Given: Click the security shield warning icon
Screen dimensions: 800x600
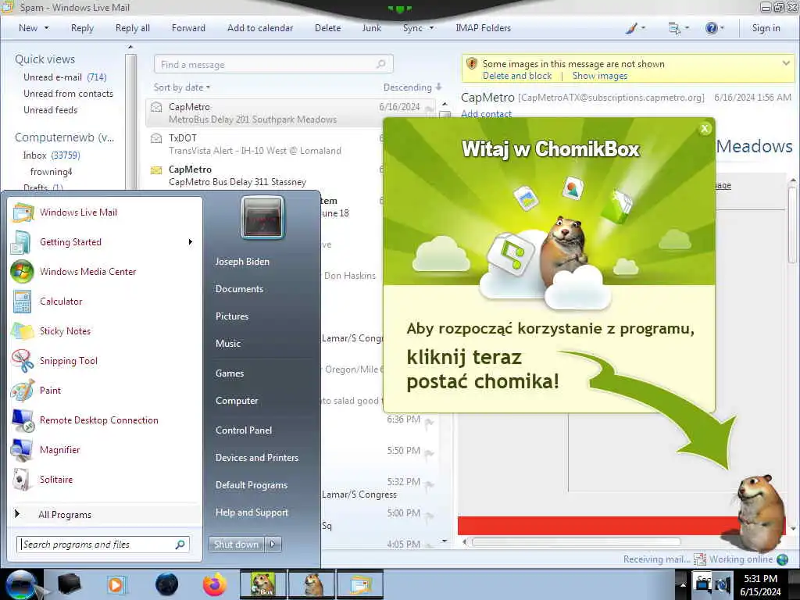Looking at the screenshot, I should click(472, 64).
